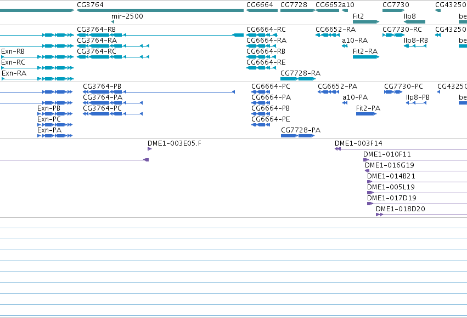
Task: Select clone DME1-016G19
Action: 390,165
